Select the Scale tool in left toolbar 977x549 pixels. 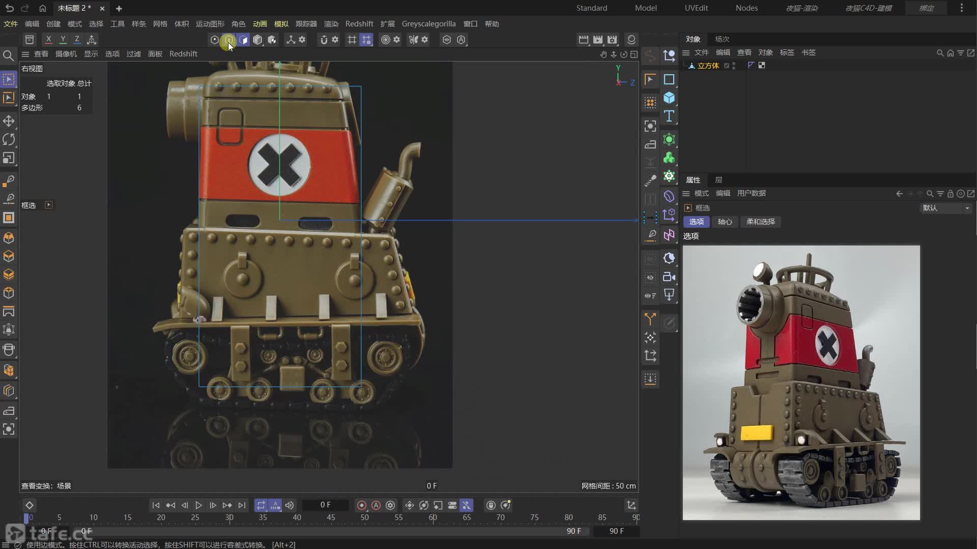9,158
